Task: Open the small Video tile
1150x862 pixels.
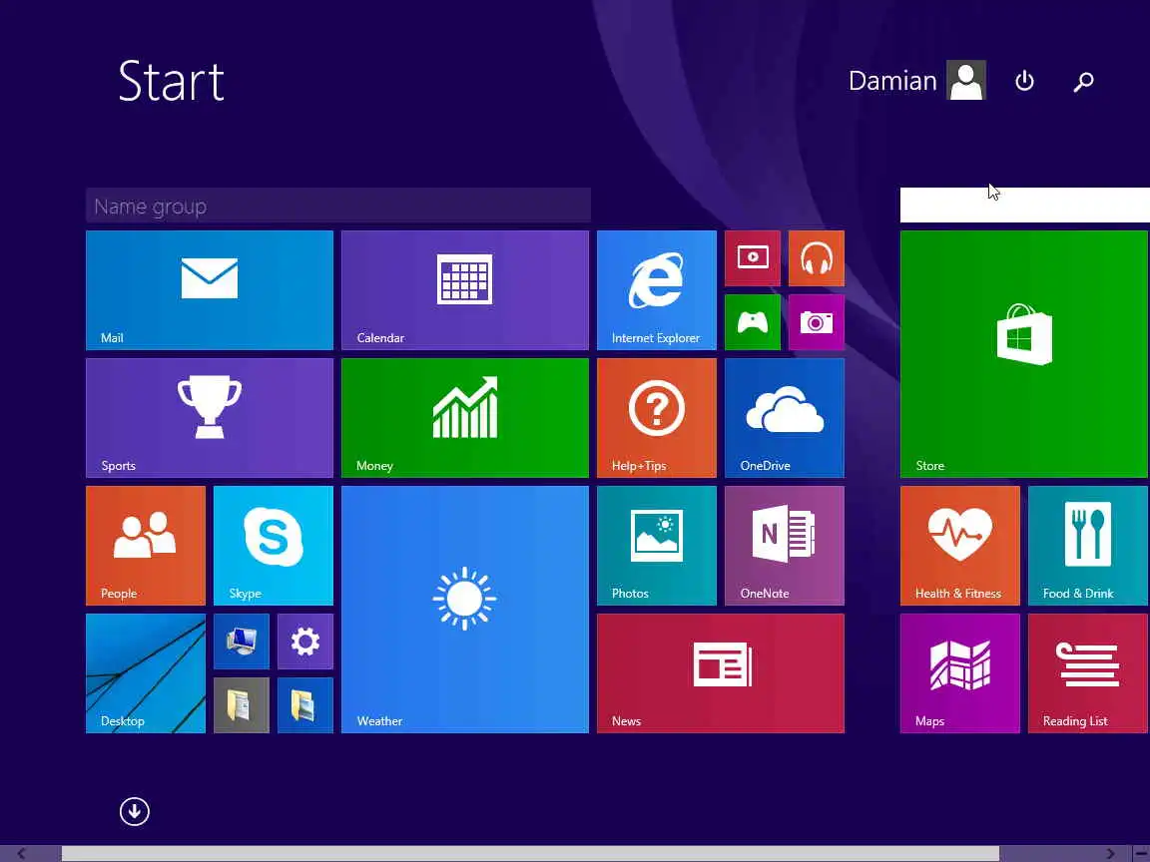Action: tap(753, 258)
